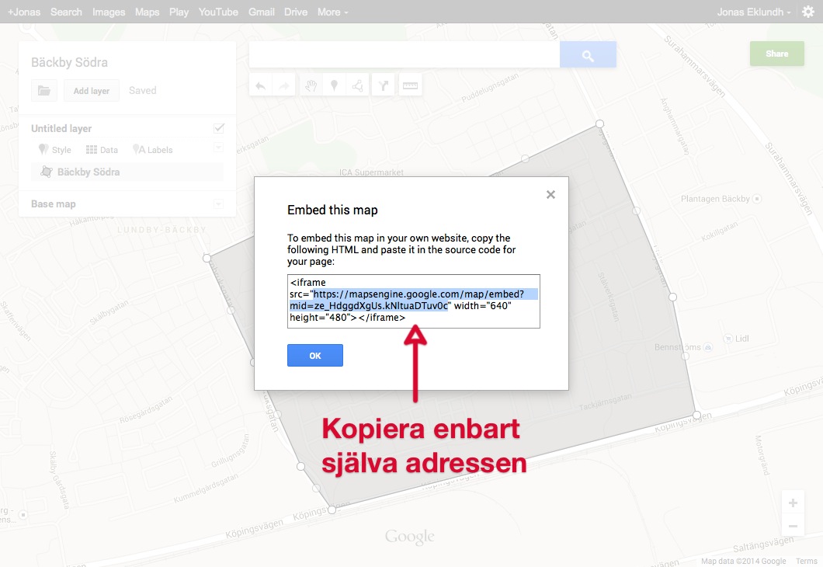Viewport: 823px width, 567px height.
Task: Open the Terms link
Action: click(806, 562)
